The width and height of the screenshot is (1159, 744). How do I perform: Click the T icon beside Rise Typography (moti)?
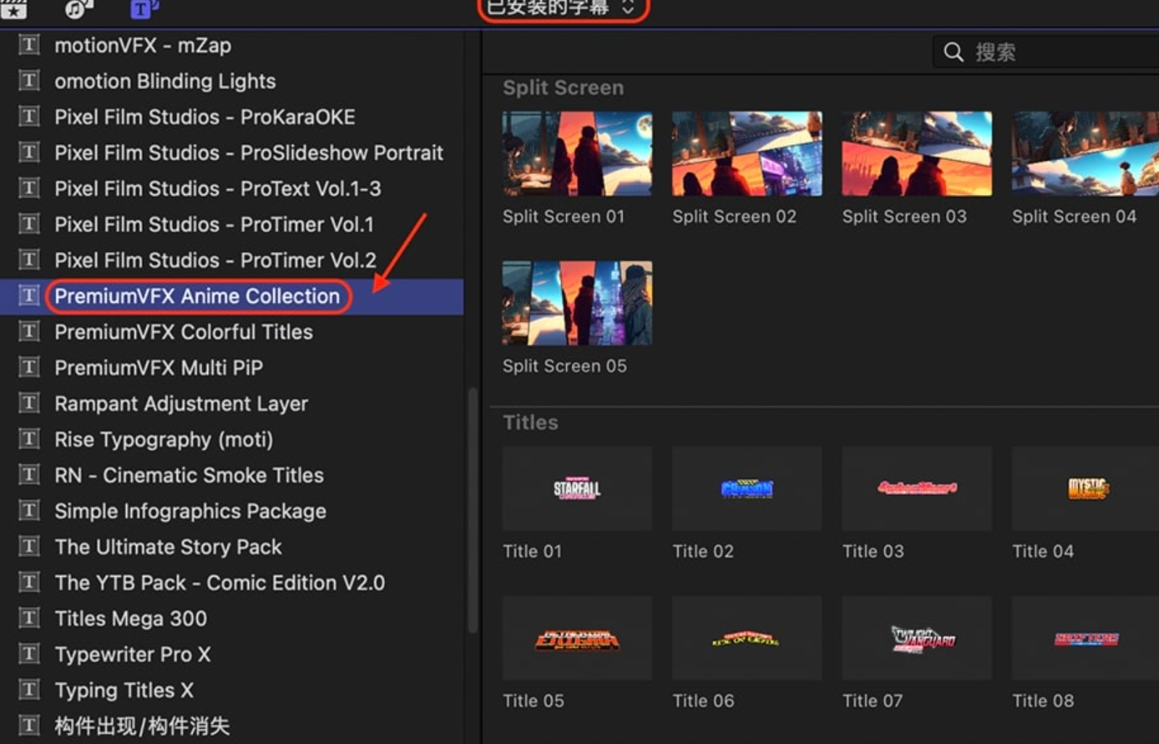28,439
